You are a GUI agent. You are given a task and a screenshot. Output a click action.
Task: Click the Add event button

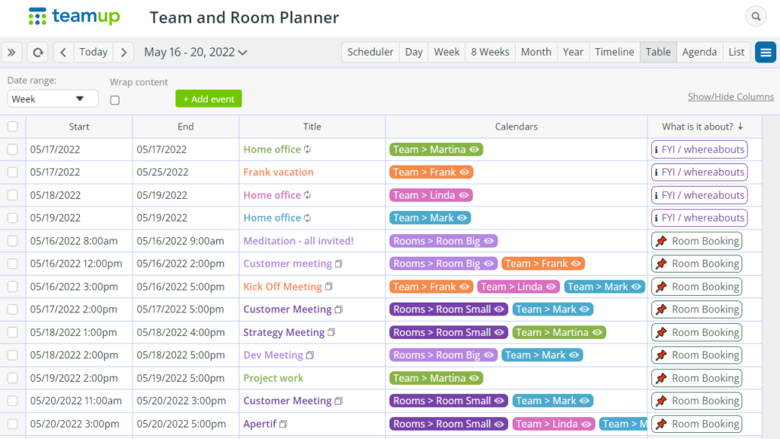208,99
